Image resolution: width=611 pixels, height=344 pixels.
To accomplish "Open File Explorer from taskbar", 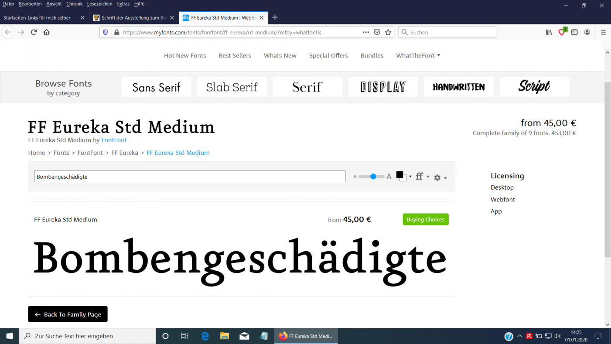I will point(225,336).
